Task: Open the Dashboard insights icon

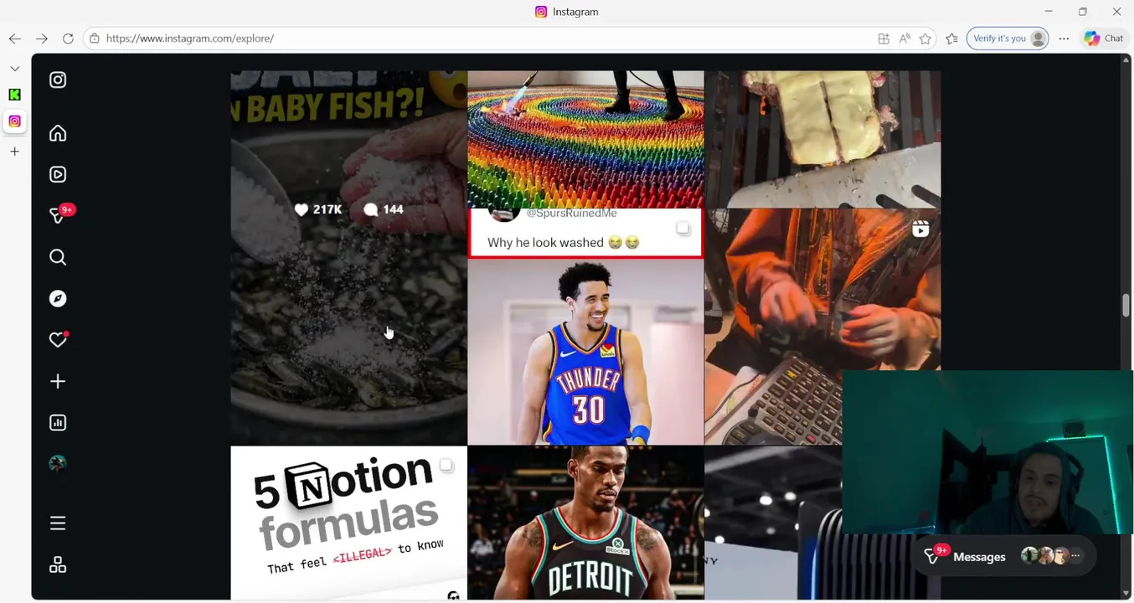Action: point(58,422)
